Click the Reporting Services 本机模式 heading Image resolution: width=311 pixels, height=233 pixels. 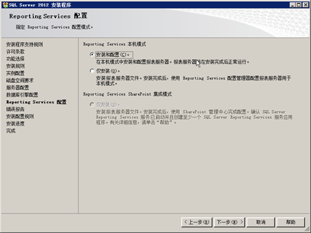(114, 44)
